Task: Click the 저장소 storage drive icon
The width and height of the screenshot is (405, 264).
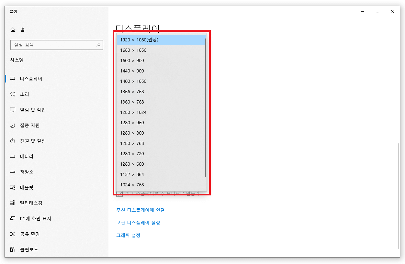Action: click(13, 172)
